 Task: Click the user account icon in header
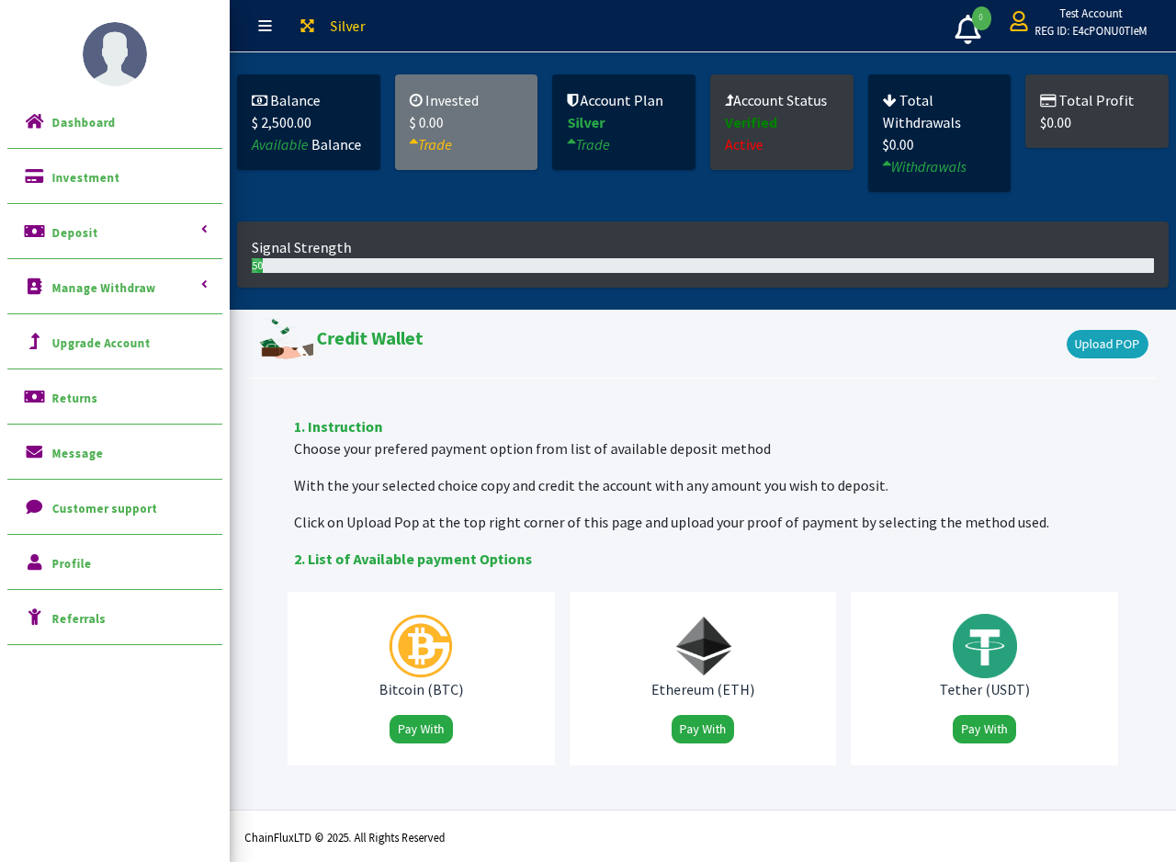(x=1019, y=21)
